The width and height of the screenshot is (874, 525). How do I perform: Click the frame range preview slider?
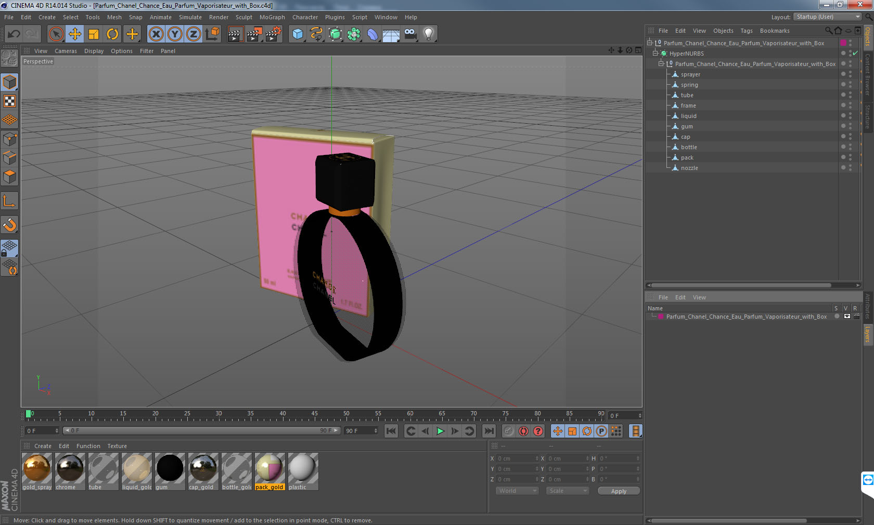pyautogui.click(x=202, y=430)
